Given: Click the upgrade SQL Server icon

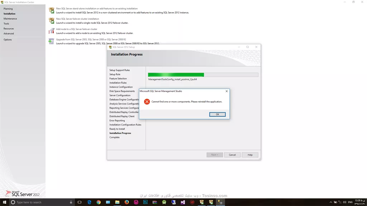Looking at the screenshot, I should tap(52, 41).
